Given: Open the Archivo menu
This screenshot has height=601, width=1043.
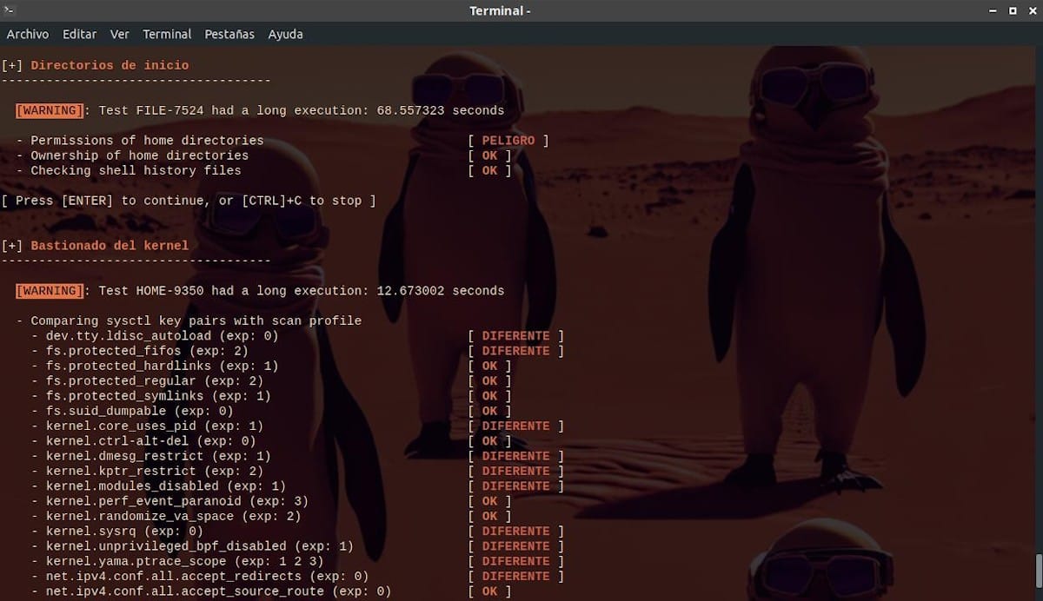Looking at the screenshot, I should pyautogui.click(x=28, y=34).
